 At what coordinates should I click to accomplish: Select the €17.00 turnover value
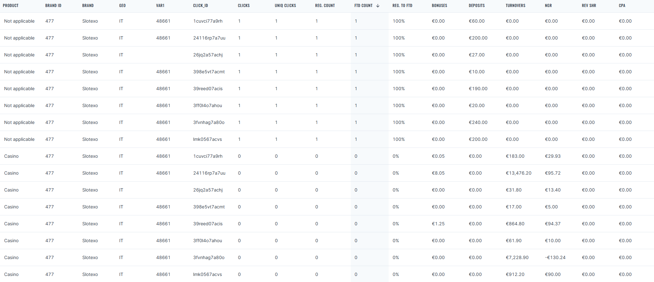[514, 207]
